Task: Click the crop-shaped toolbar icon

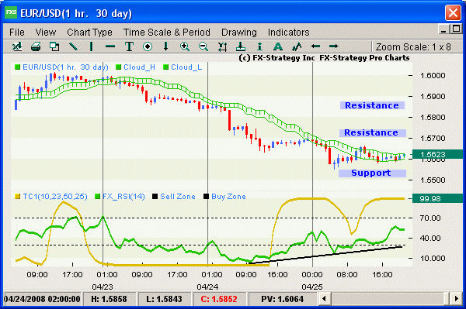Action: coord(222,46)
